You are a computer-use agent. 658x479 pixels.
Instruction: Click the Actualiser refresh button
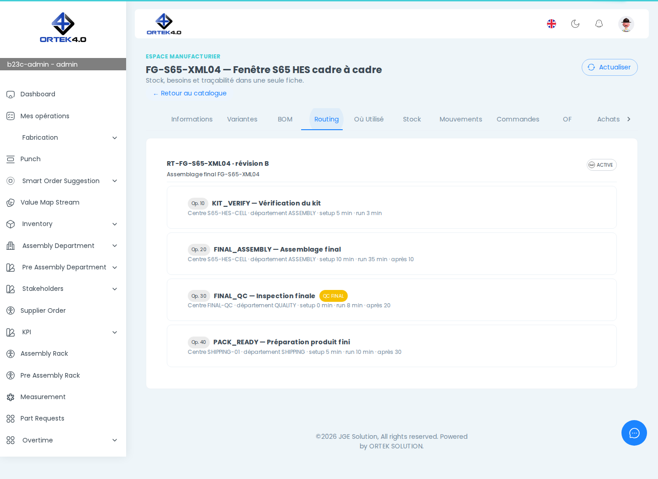[x=610, y=67]
